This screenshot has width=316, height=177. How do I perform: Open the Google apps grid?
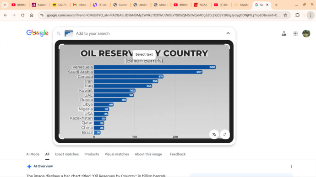tap(295, 33)
